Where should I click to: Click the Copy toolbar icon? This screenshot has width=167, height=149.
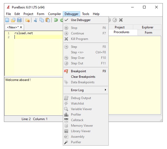tap(41, 20)
